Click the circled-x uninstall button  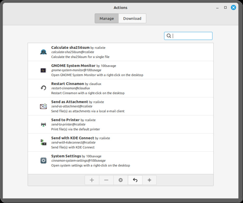coord(121,180)
